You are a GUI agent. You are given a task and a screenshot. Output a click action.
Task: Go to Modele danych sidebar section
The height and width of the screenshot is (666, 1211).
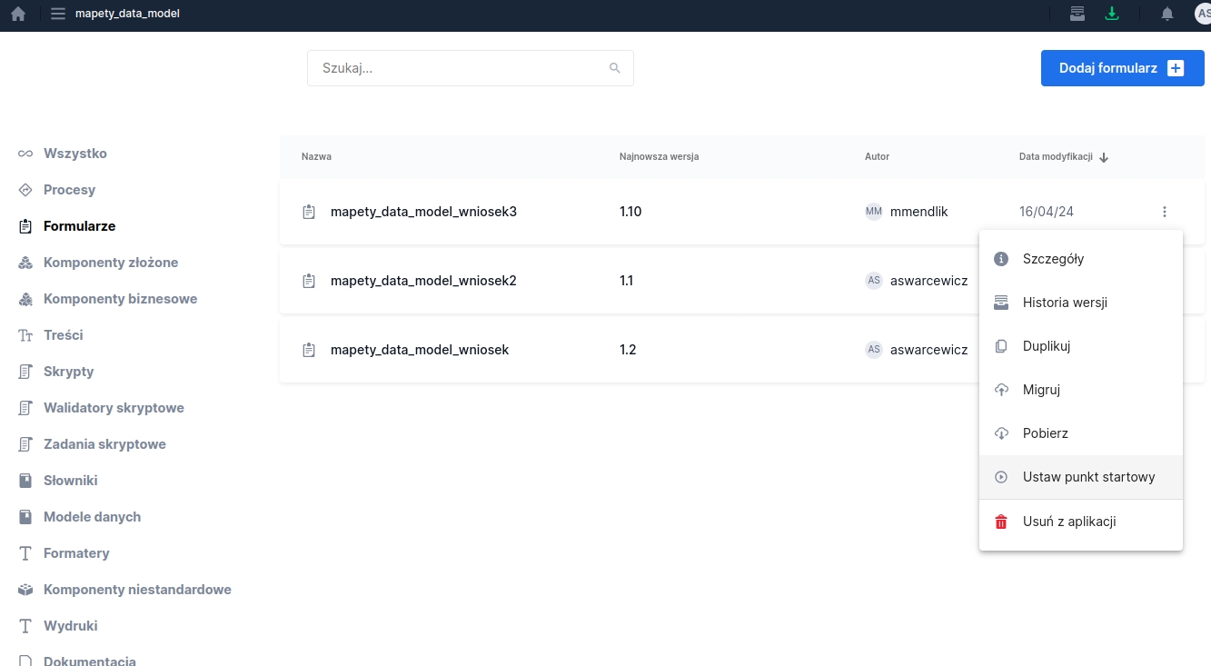(92, 517)
